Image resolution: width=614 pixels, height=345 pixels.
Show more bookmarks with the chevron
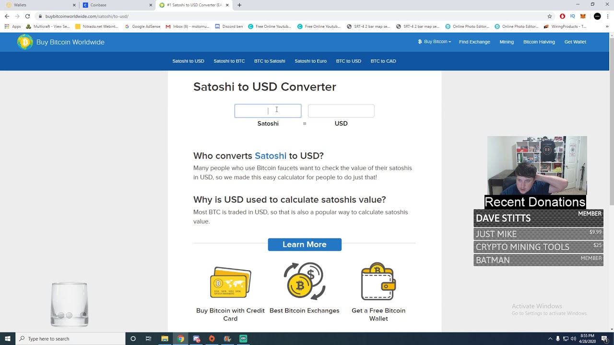tap(607, 26)
